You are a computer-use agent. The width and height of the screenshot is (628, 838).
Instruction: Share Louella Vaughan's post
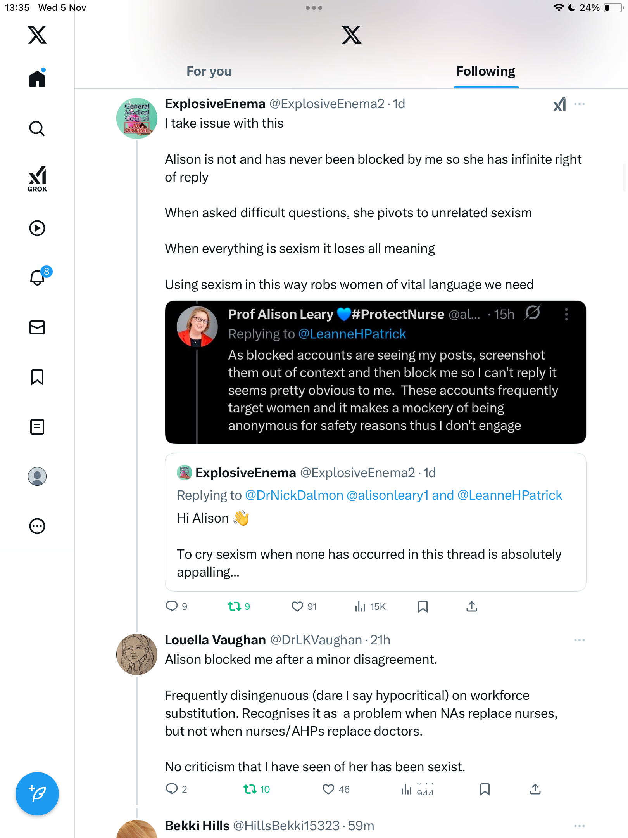[535, 789]
